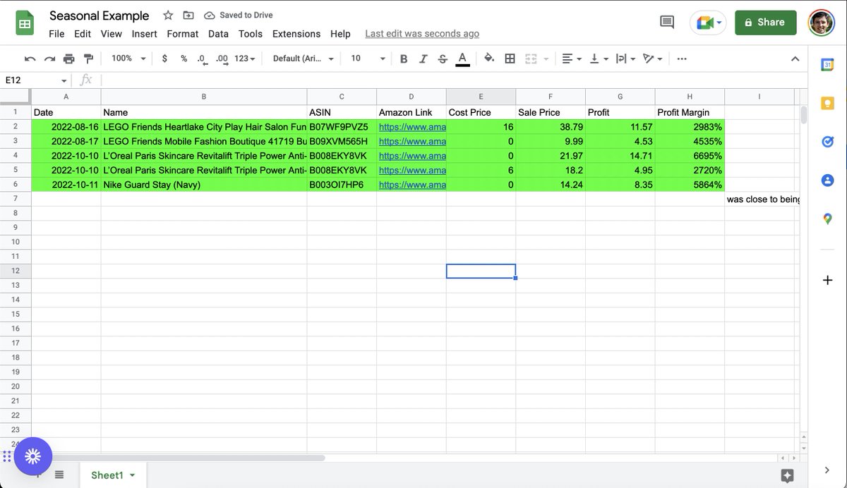Apply strikethrough formatting
The width and height of the screenshot is (847, 488).
pyautogui.click(x=443, y=59)
